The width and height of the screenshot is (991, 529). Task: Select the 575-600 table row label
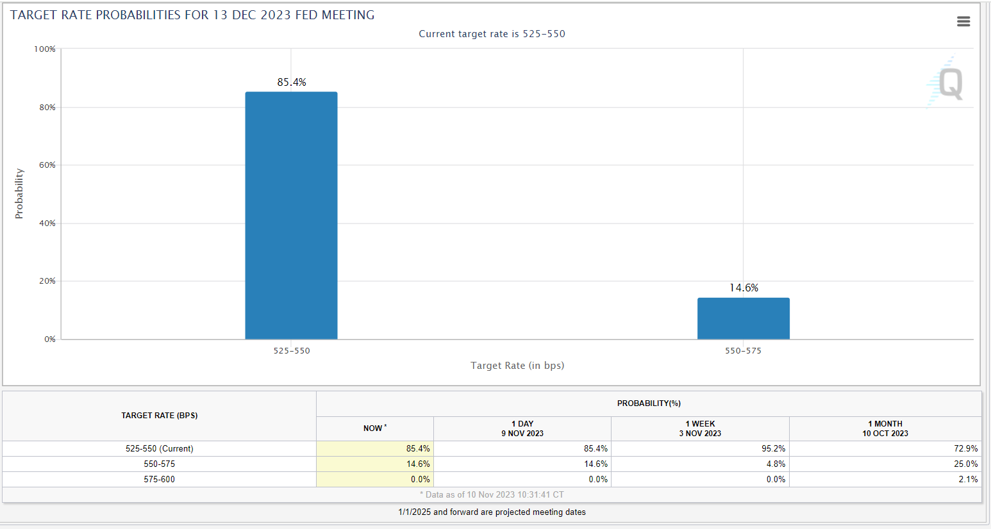coord(159,480)
